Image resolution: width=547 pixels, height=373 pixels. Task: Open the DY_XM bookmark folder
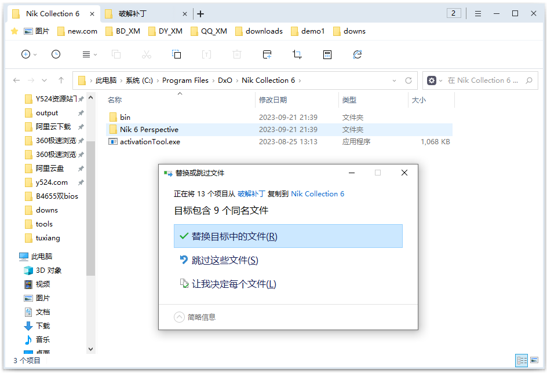[x=165, y=31]
